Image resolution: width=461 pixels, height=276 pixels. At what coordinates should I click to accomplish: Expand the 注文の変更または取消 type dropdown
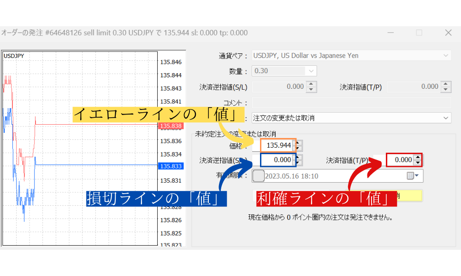[x=446, y=118]
